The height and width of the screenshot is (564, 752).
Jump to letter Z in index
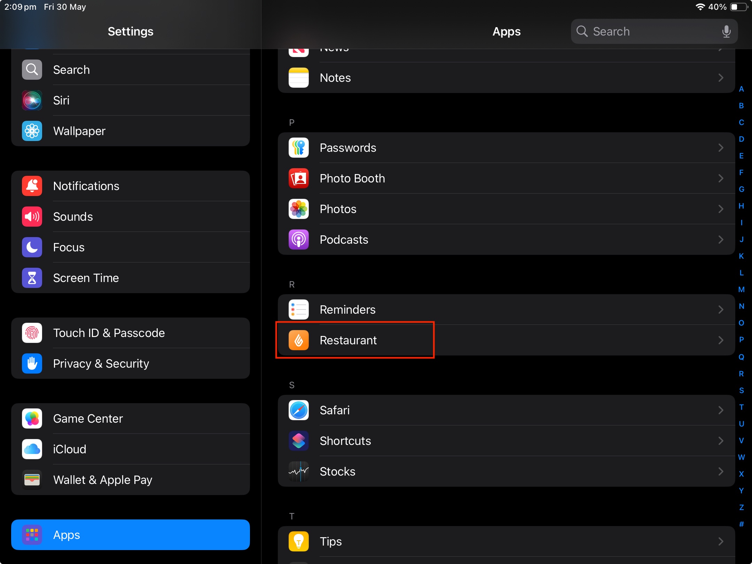point(742,508)
